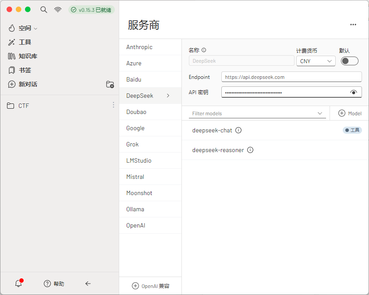This screenshot has height=295, width=369.
Task: Select the Google provider
Action: click(x=150, y=128)
